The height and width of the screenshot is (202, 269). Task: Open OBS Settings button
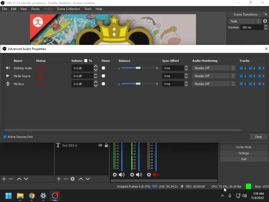244,153
